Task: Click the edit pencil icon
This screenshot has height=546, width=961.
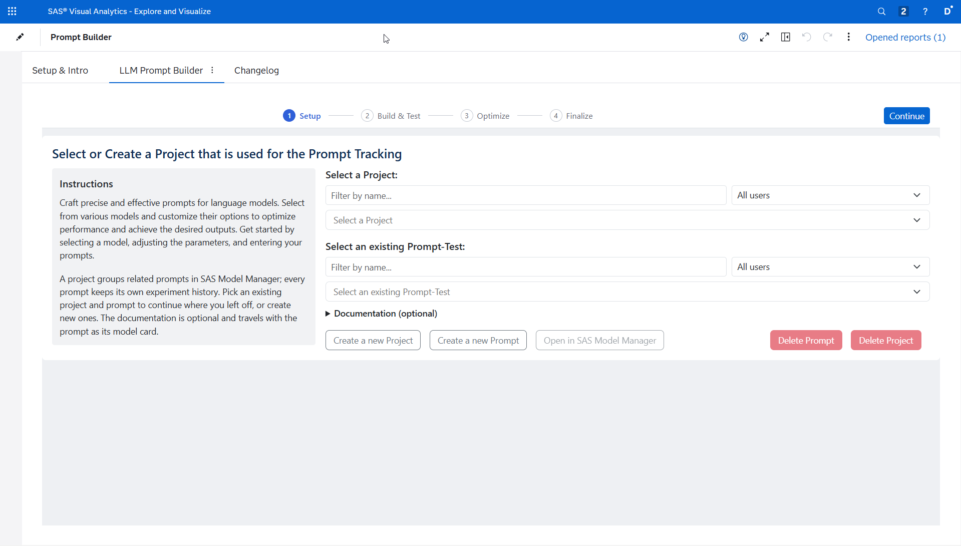Action: click(x=20, y=37)
